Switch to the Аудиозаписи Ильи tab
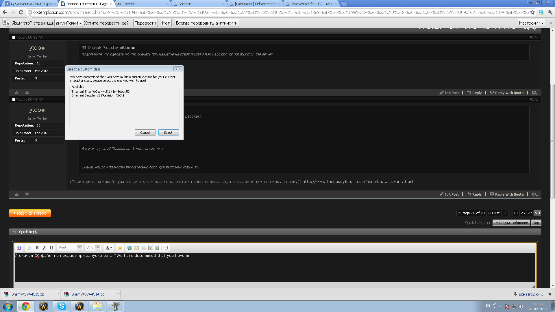The image size is (555, 312). point(30,4)
